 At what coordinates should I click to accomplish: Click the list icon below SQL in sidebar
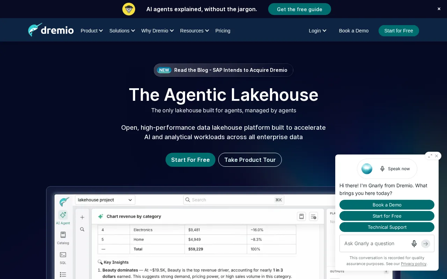(63, 275)
